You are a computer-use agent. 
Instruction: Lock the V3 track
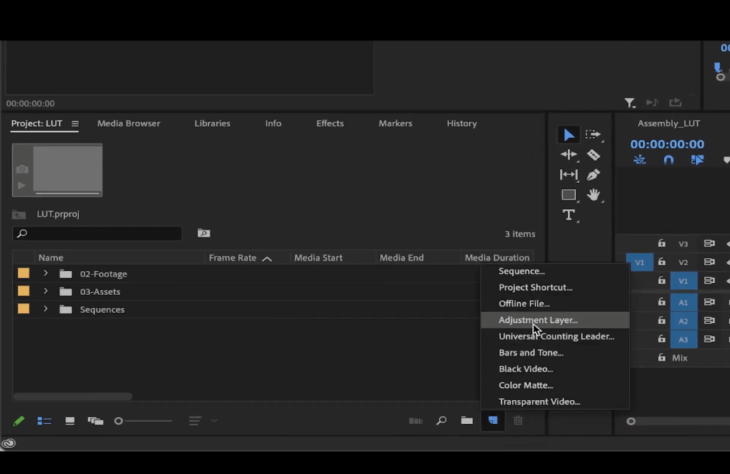point(662,243)
